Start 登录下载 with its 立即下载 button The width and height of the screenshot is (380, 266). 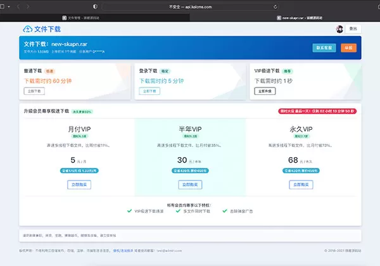[149, 91]
